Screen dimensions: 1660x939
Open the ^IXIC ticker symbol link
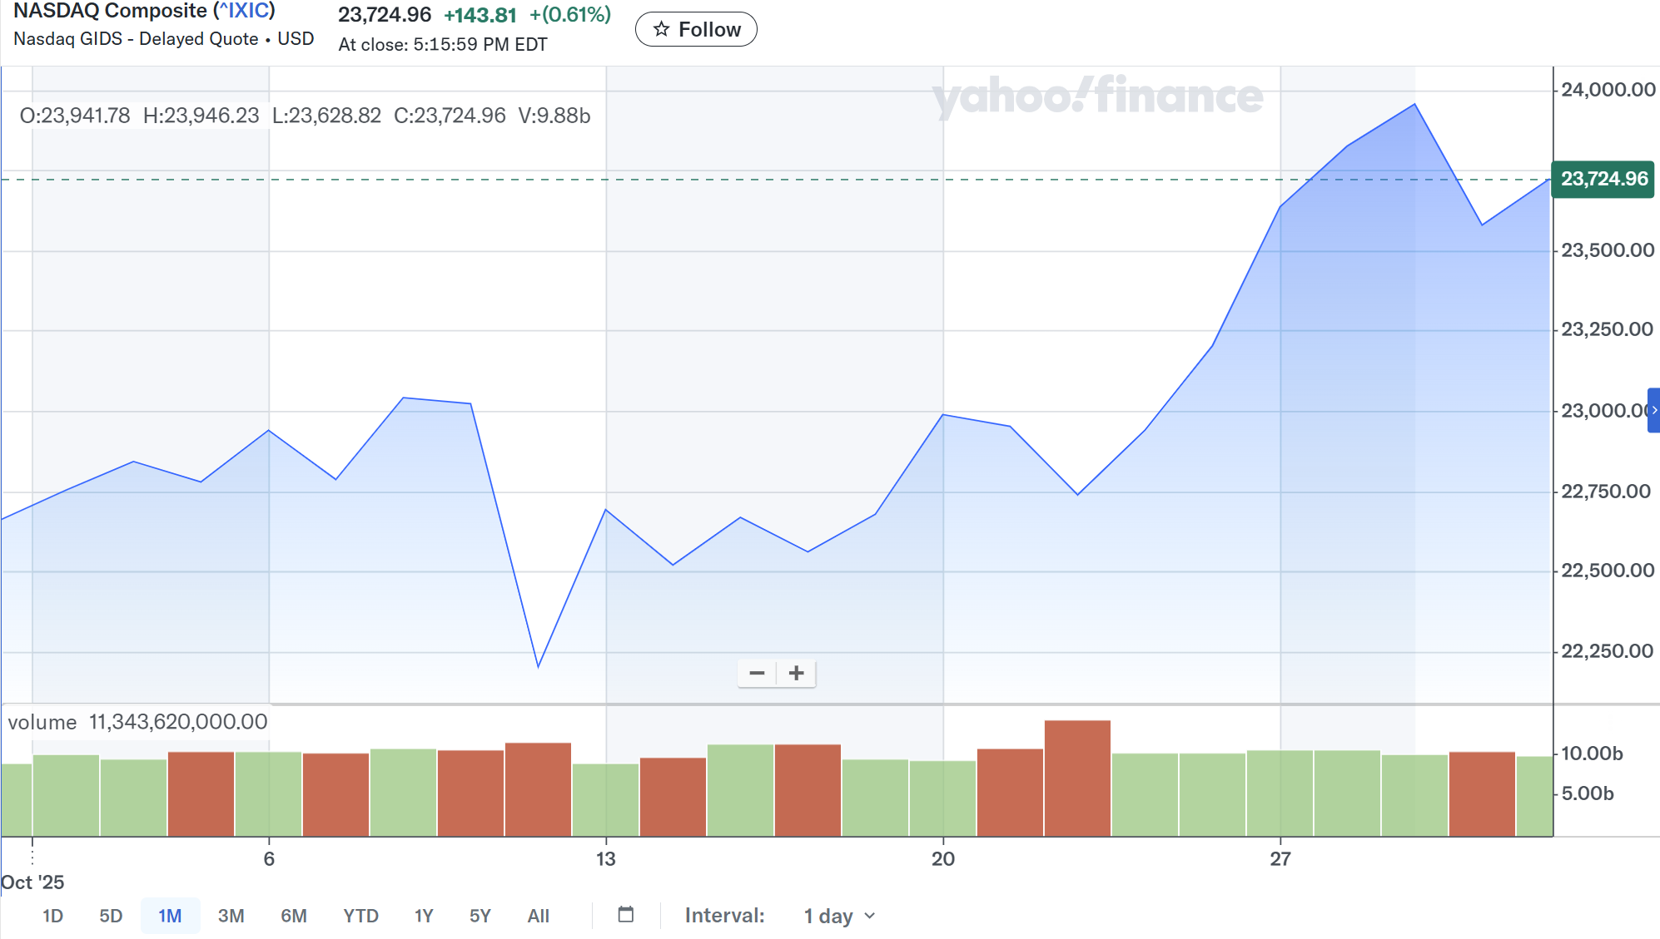[245, 11]
